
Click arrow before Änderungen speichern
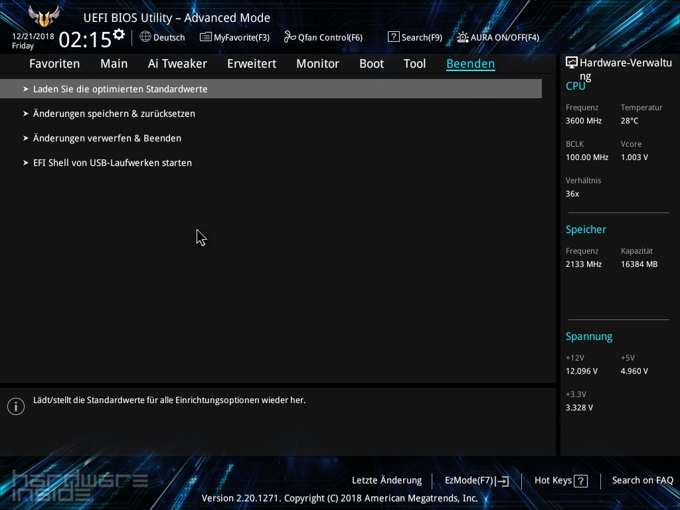pos(26,114)
